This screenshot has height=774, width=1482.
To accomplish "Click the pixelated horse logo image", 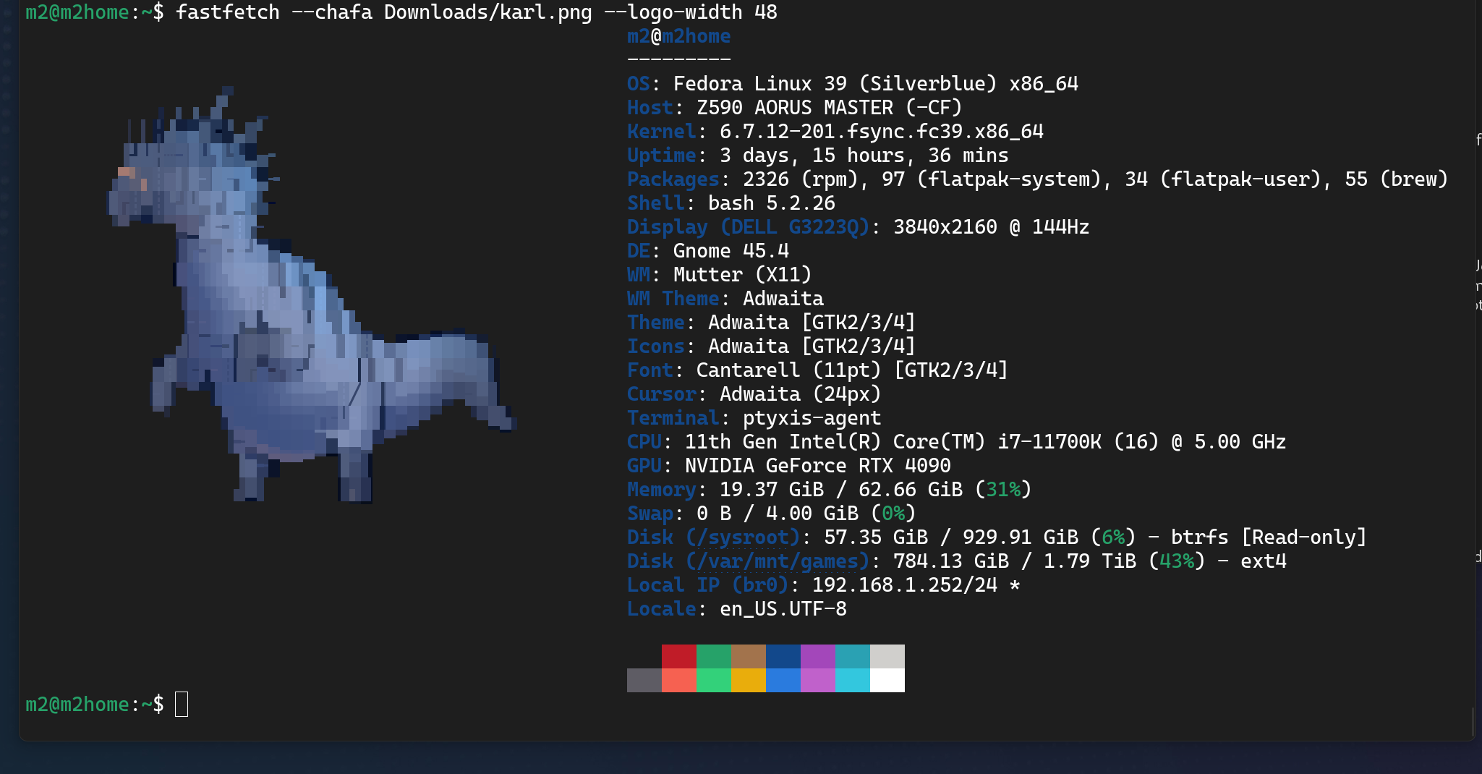I will click(x=311, y=295).
